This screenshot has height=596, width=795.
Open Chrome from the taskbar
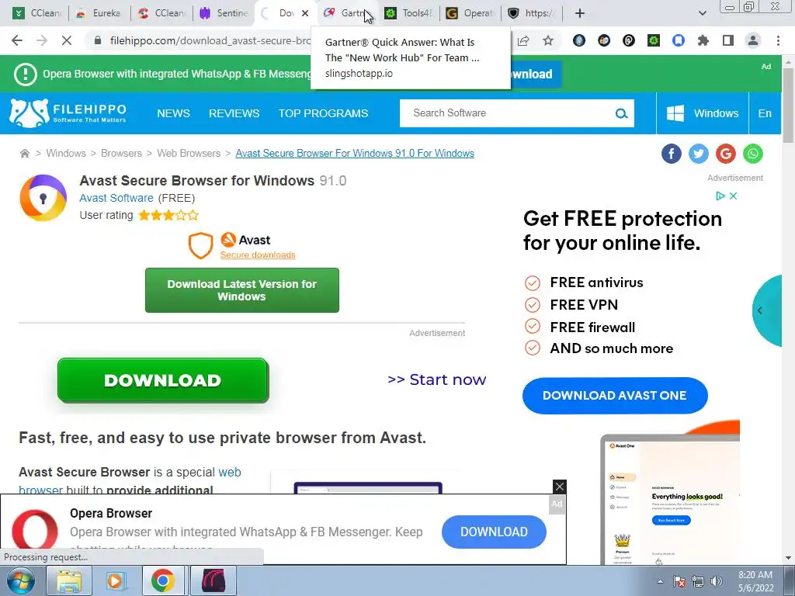(163, 580)
